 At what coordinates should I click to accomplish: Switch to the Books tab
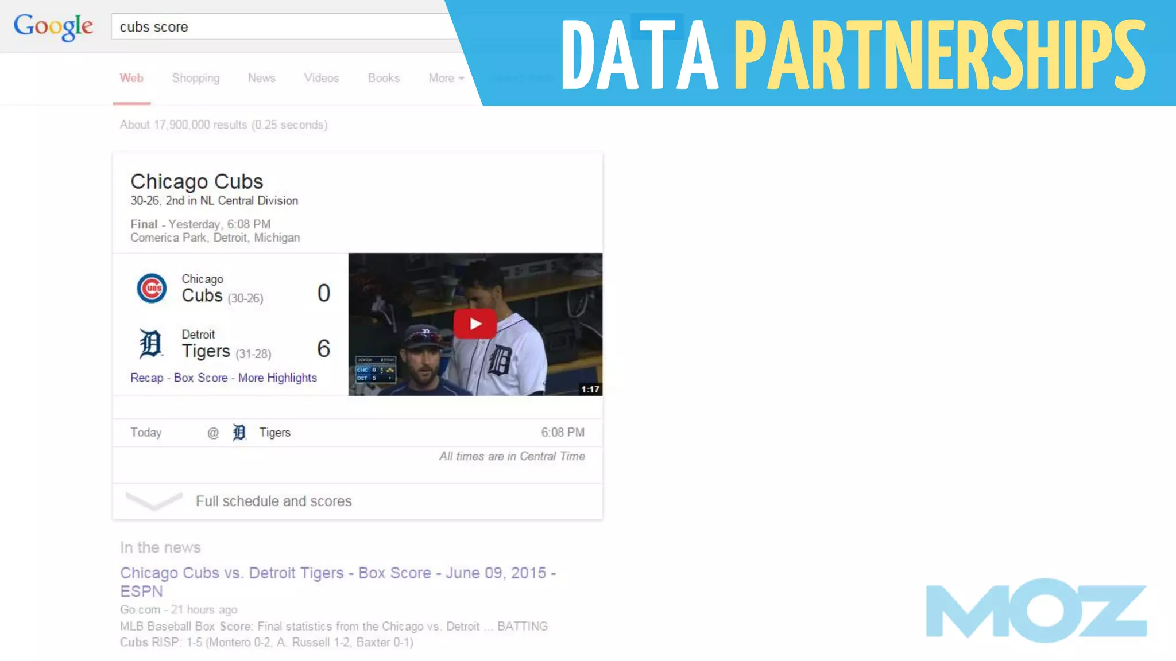[384, 78]
